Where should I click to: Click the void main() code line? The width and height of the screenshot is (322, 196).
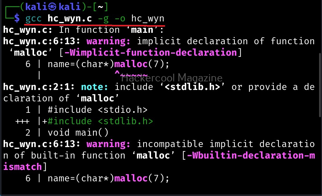click(78, 132)
